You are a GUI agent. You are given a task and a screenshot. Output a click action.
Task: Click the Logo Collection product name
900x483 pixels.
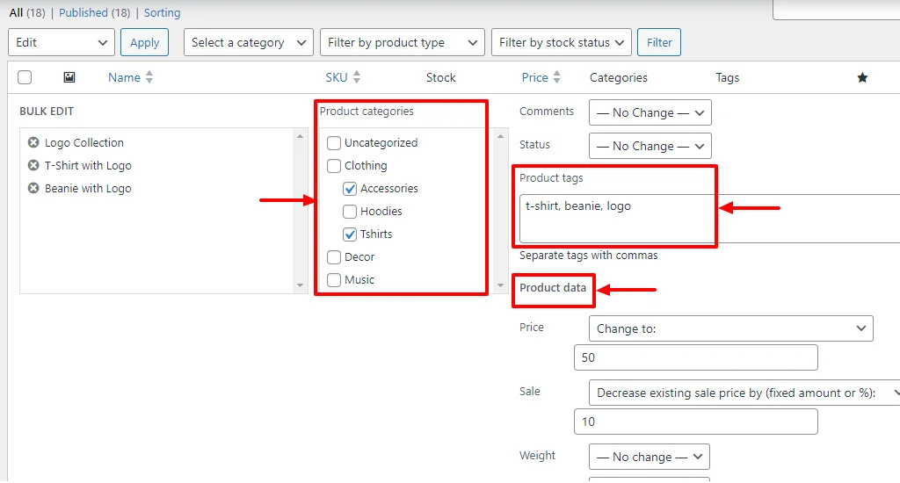[83, 142]
